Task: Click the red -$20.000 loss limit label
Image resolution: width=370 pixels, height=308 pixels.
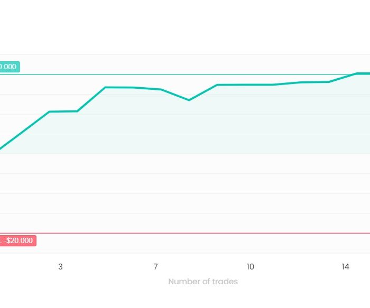Action: 18,240
